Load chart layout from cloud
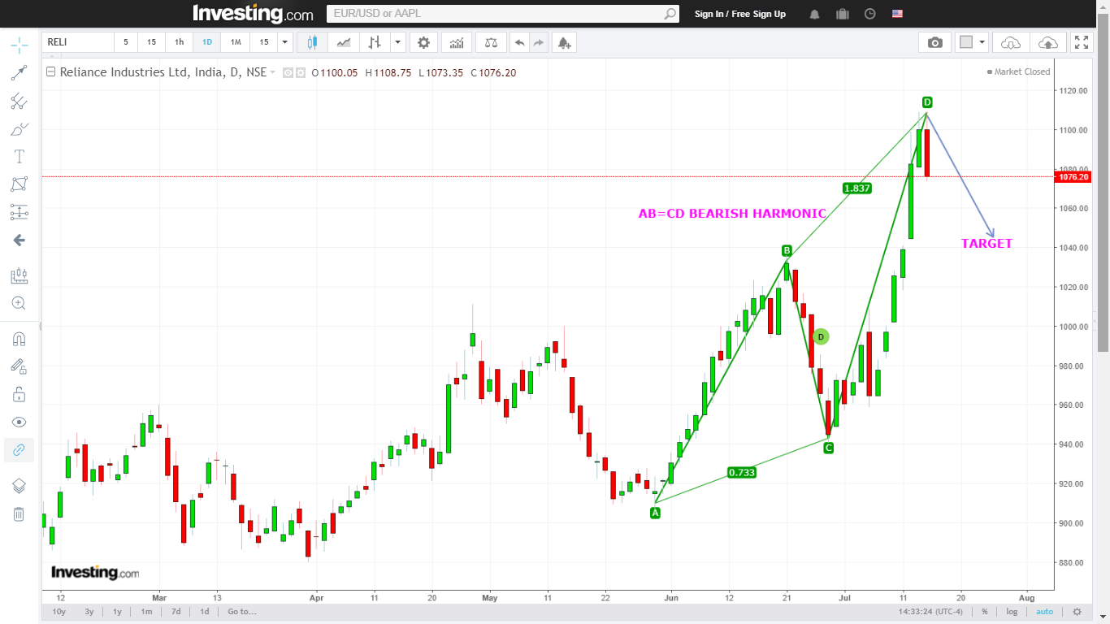Screen dimensions: 1110x624 1011,42
